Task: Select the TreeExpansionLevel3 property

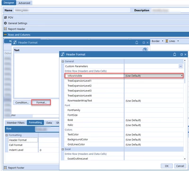Action: [x=79, y=91]
